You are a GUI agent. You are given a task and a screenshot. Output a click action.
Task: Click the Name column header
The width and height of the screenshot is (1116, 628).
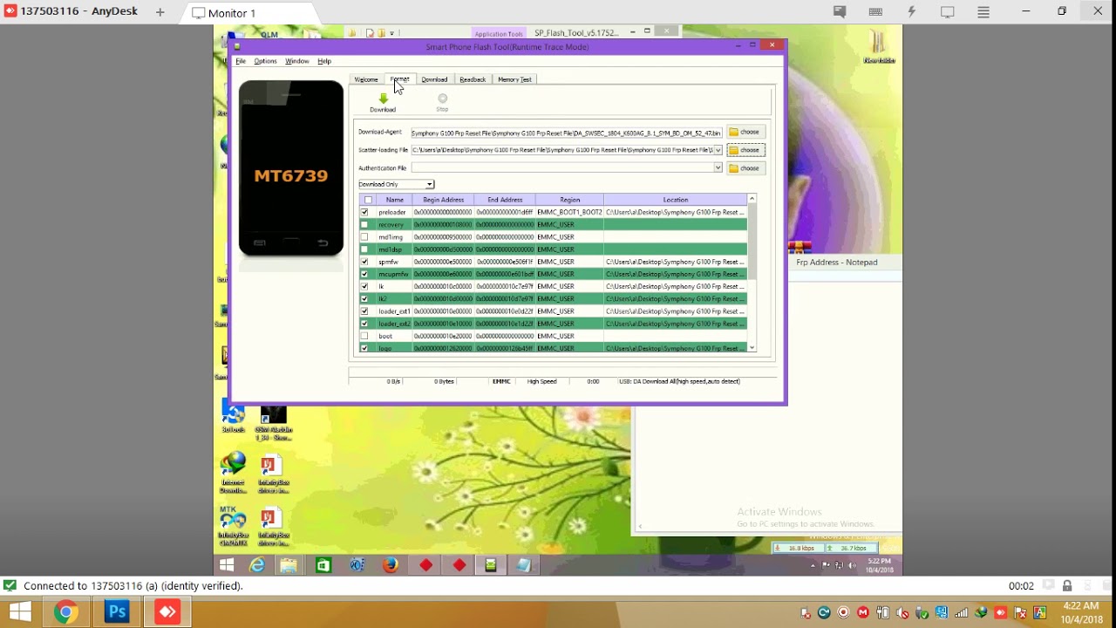pyautogui.click(x=395, y=200)
